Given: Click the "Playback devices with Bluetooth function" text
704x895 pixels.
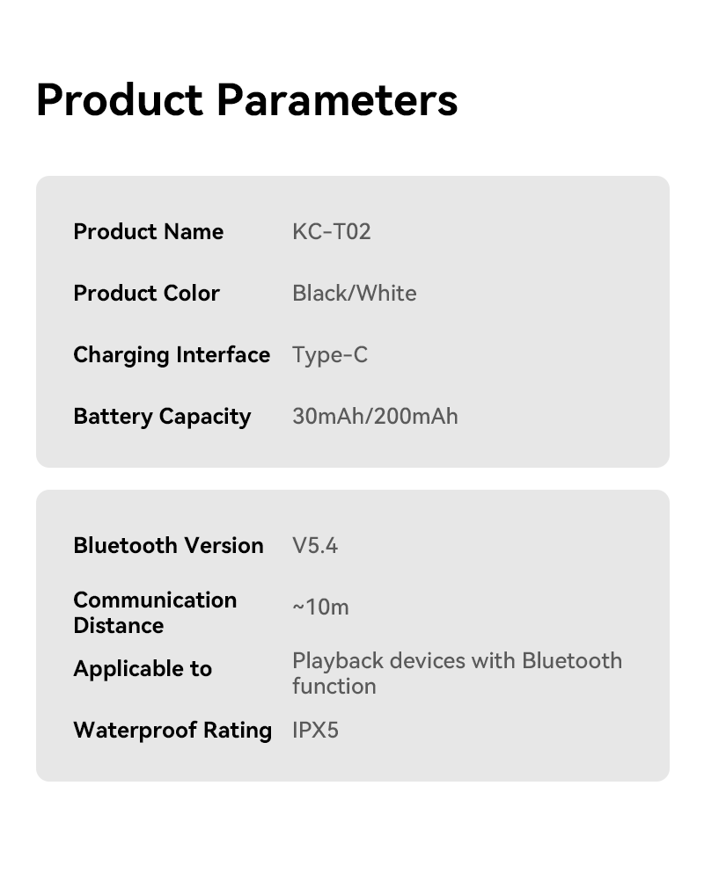Looking at the screenshot, I should tap(457, 673).
